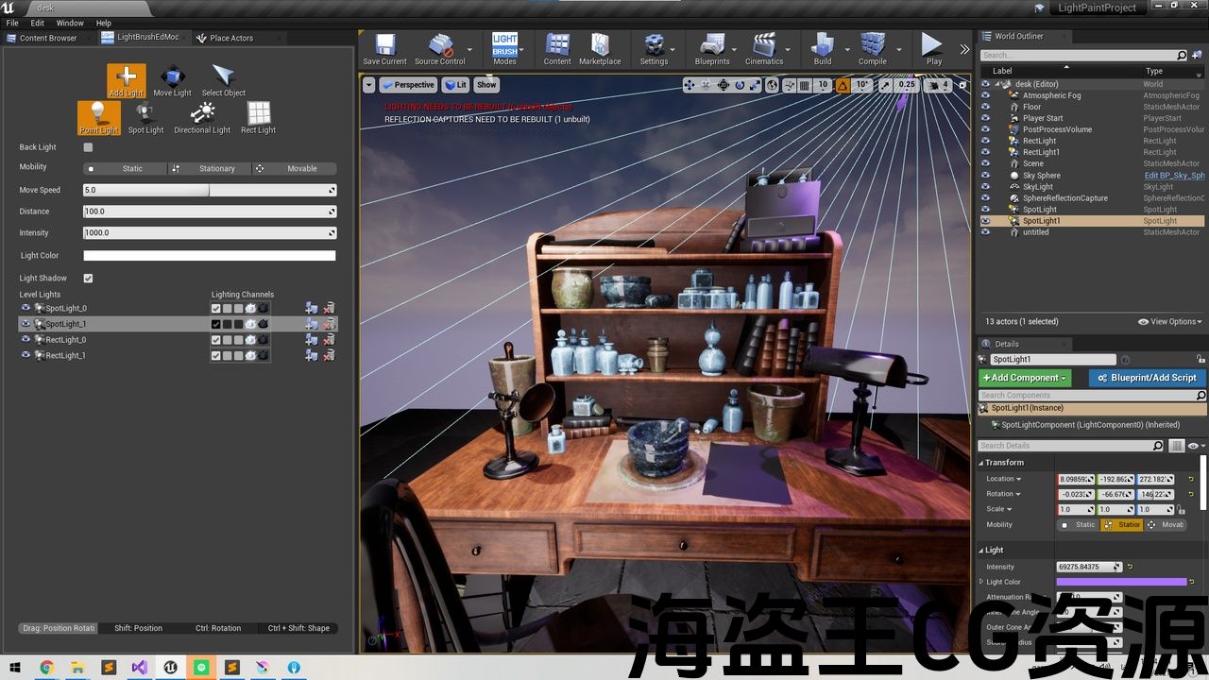Select the Add Light tool
This screenshot has width=1209, height=680.
tap(126, 80)
